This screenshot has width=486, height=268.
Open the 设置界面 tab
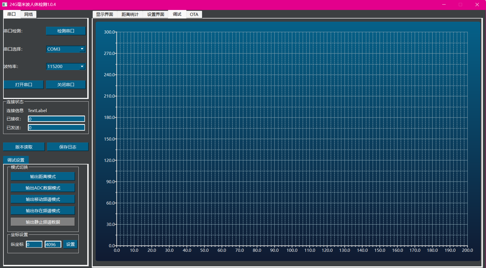click(156, 15)
